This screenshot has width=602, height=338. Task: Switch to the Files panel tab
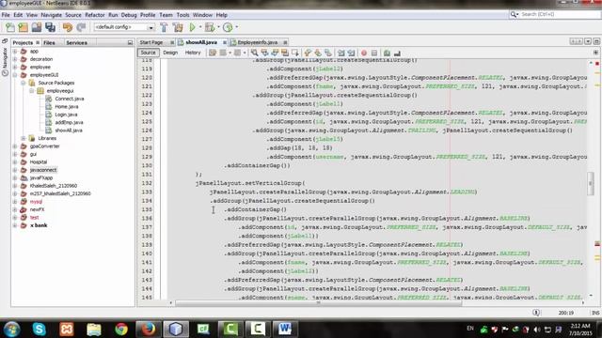pos(49,43)
